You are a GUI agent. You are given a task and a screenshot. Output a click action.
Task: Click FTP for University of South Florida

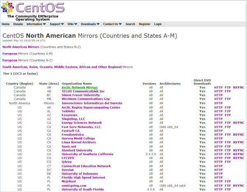228,189
